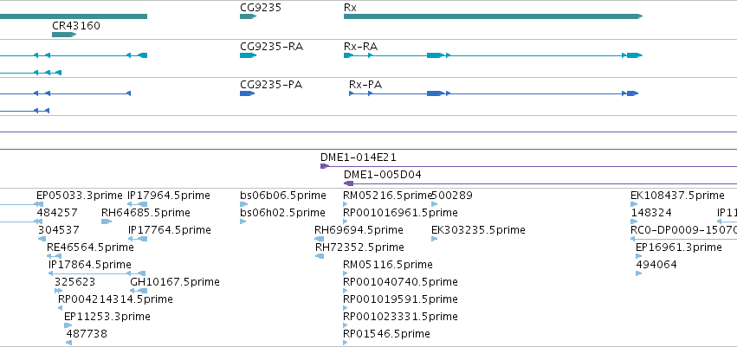Viewport: 737px width, 347px height.
Task: Click the RH64685.5prime EST glyph
Action: pyautogui.click(x=107, y=222)
